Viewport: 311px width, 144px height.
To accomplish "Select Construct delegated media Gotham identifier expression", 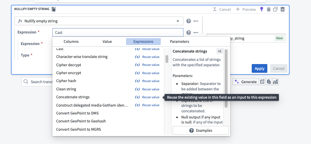I will [x=92, y=105].
